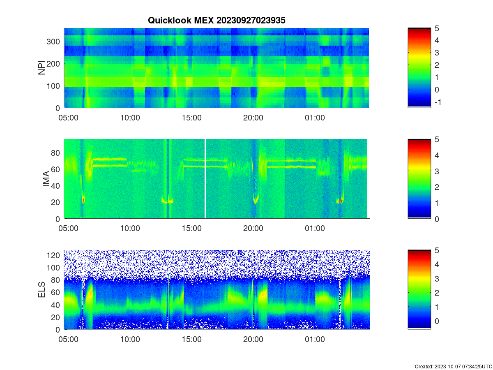Select the NPI y-axis label

(41, 68)
